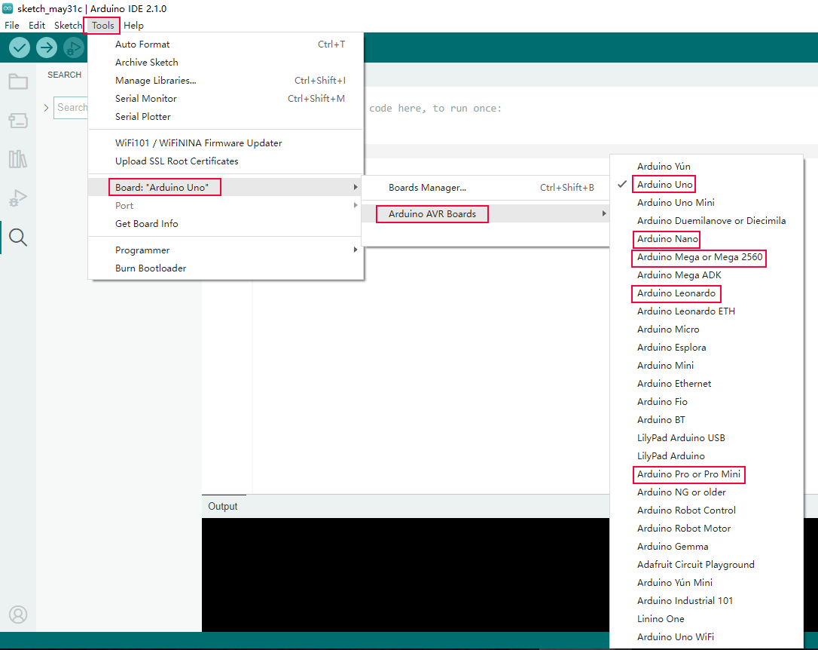Select Burn Bootloader
The width and height of the screenshot is (818, 650).
point(225,268)
